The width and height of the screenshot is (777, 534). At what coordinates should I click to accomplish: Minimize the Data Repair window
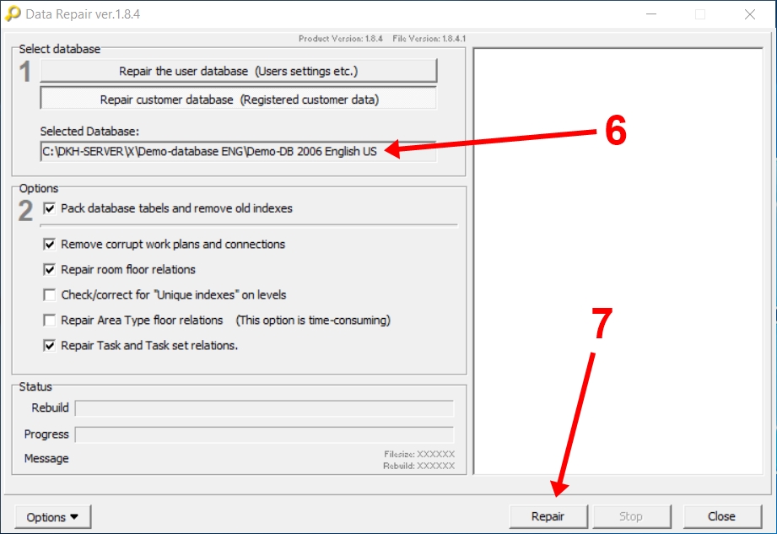point(651,13)
